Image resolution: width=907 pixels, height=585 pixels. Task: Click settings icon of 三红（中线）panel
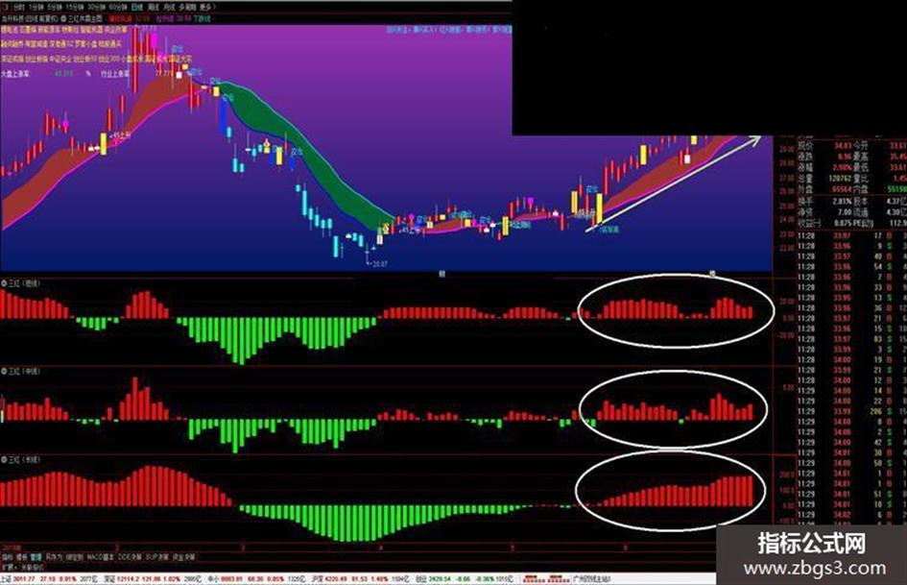pos(4,371)
